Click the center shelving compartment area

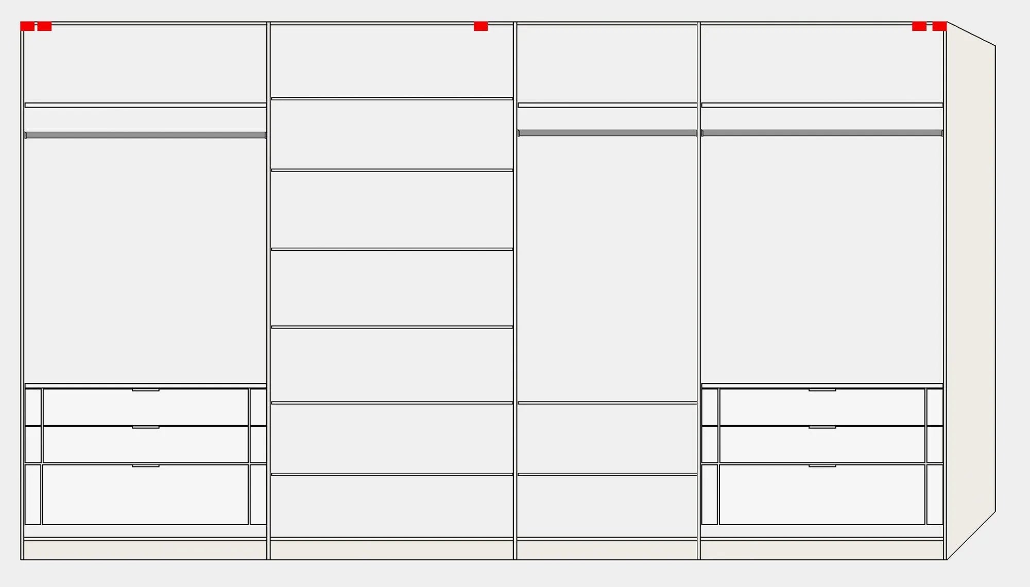click(x=391, y=283)
